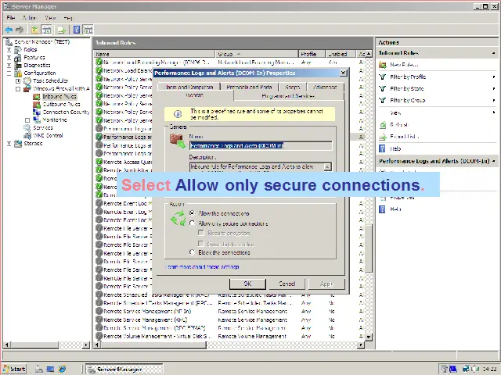The height and width of the screenshot is (375, 501).
Task: Click the Help question mark toolbar icon
Action: [x=77, y=30]
